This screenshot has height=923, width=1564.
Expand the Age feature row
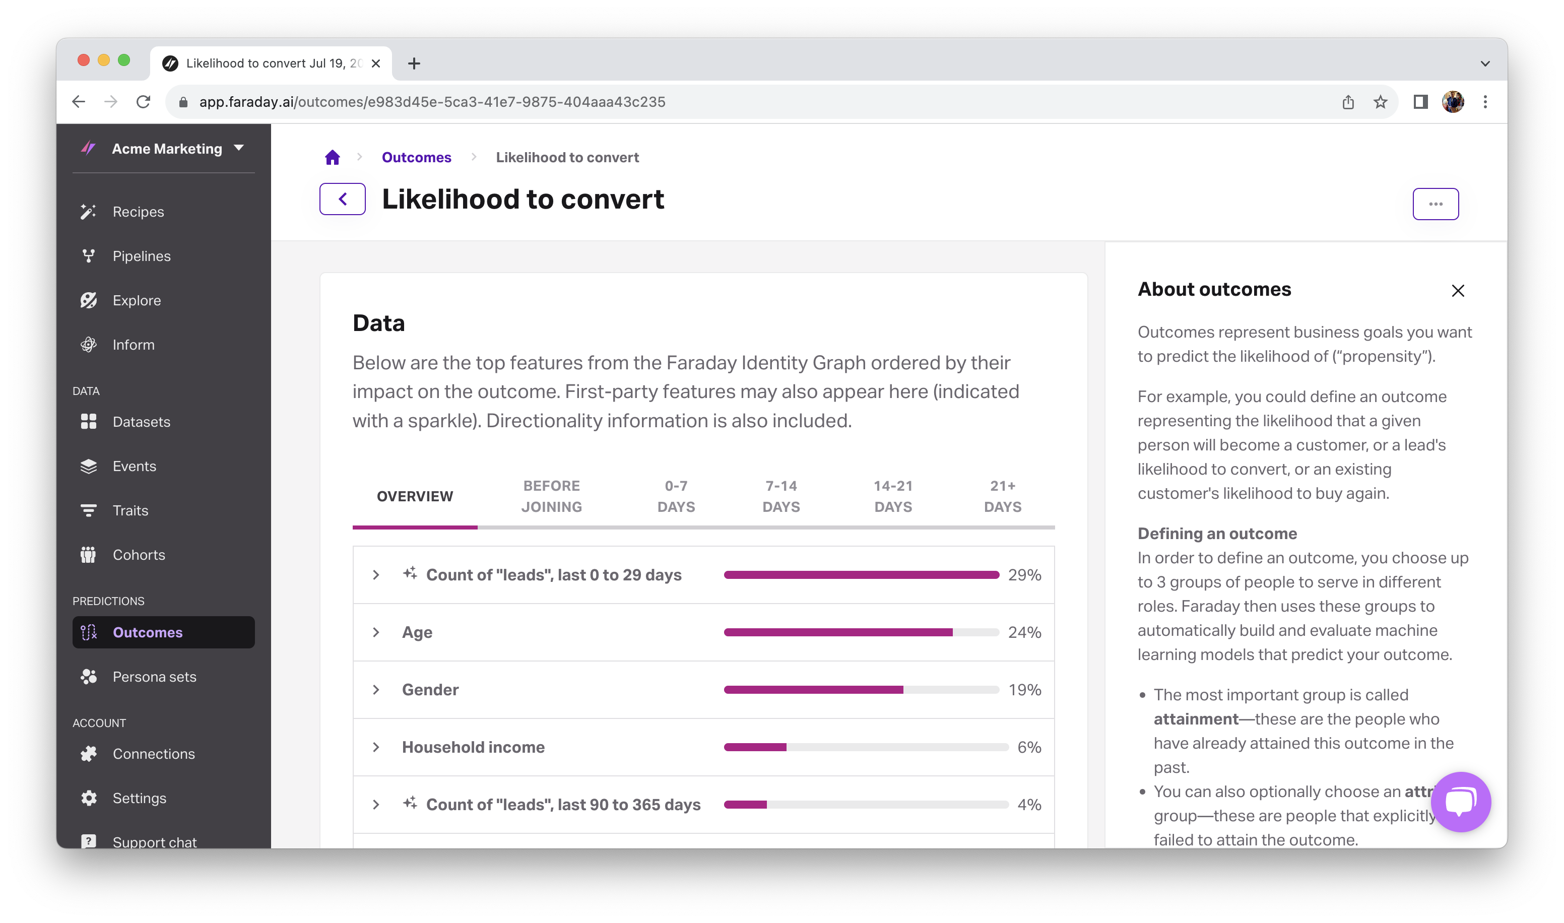click(376, 632)
